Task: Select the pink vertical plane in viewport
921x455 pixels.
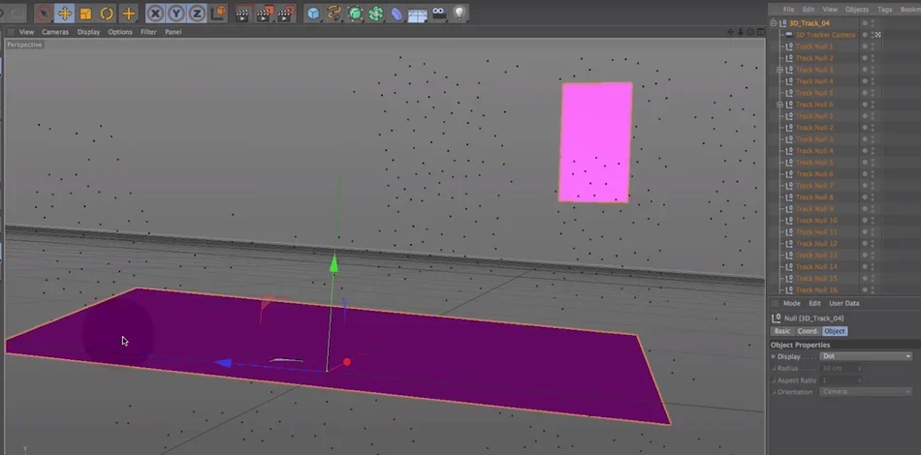Action: click(x=595, y=142)
